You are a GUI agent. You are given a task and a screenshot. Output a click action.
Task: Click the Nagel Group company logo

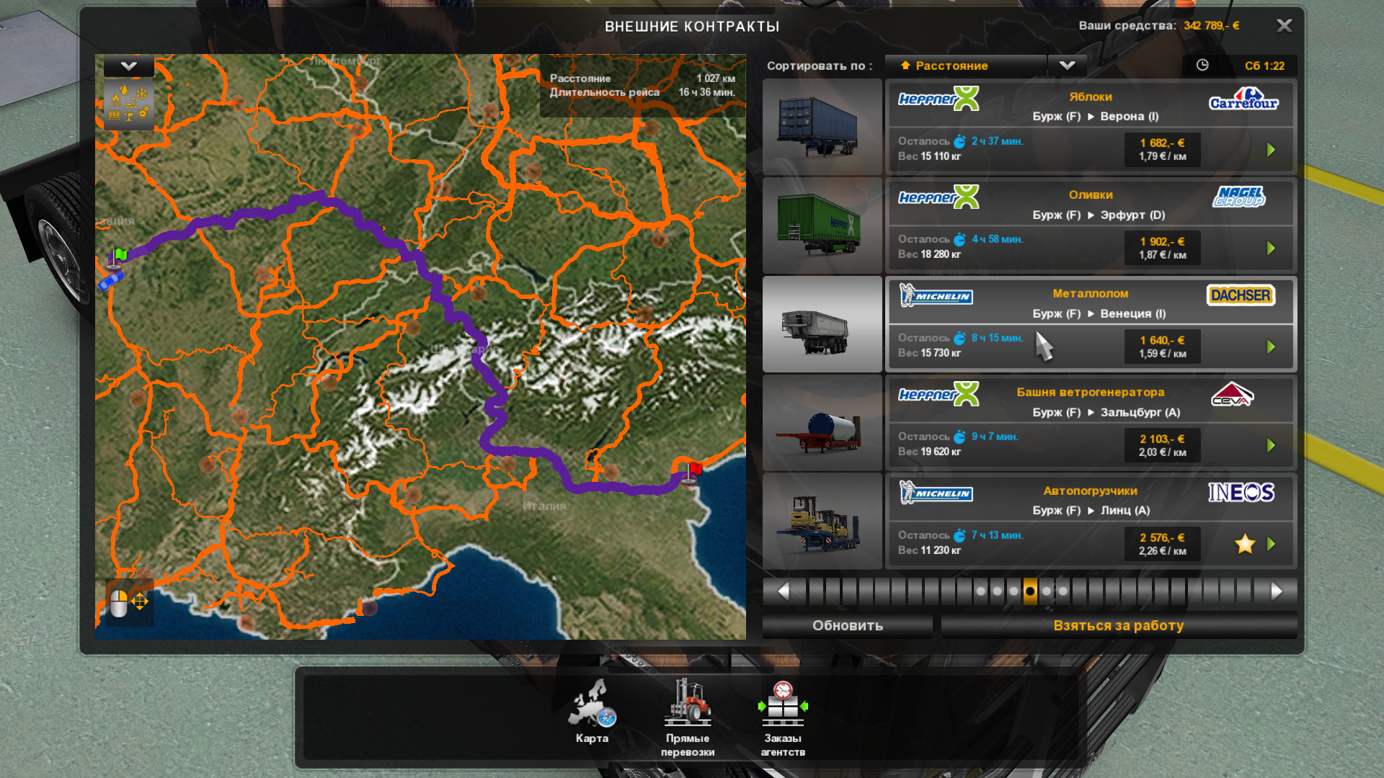pos(1239,197)
